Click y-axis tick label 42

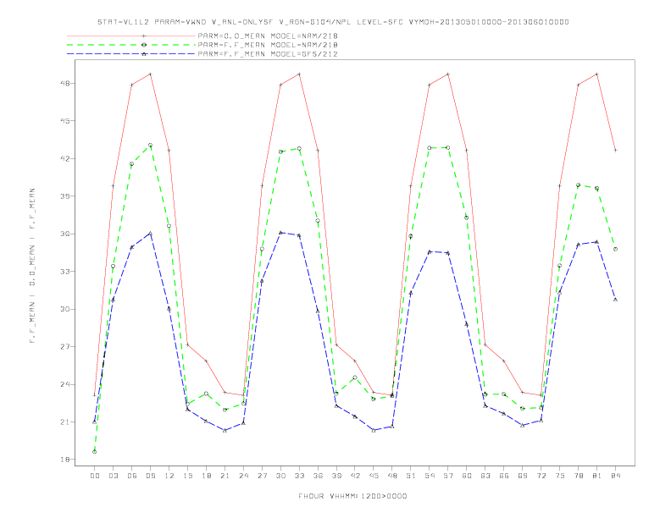[65, 158]
